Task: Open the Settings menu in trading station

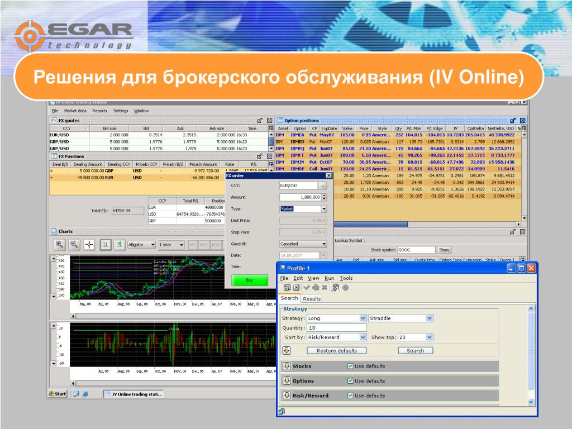Action: [121, 111]
